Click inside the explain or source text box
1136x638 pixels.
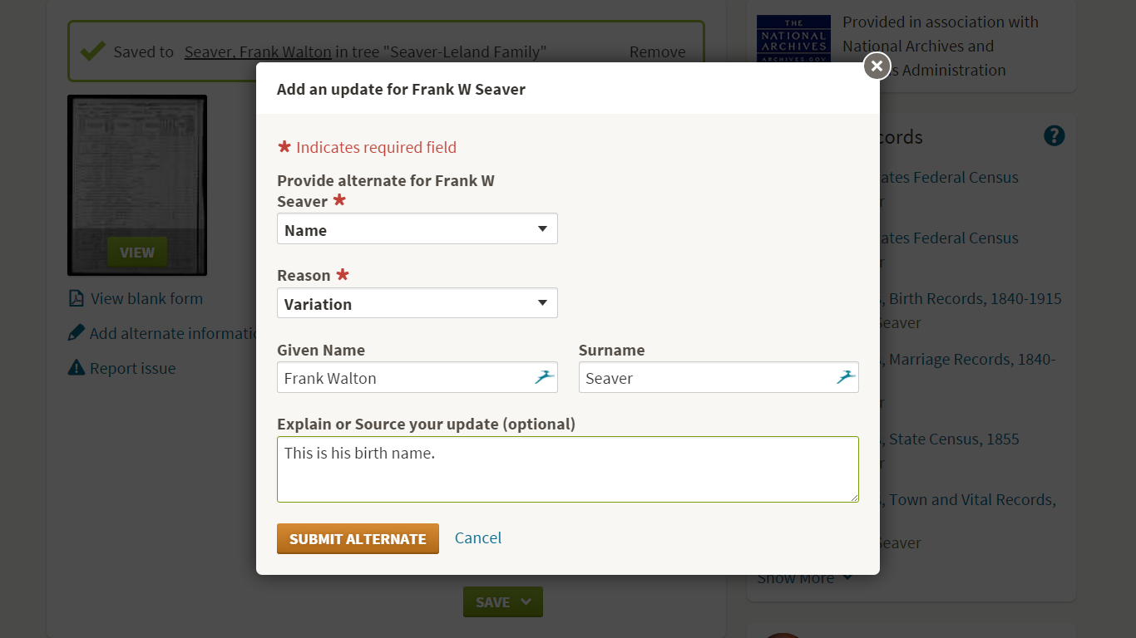point(568,469)
